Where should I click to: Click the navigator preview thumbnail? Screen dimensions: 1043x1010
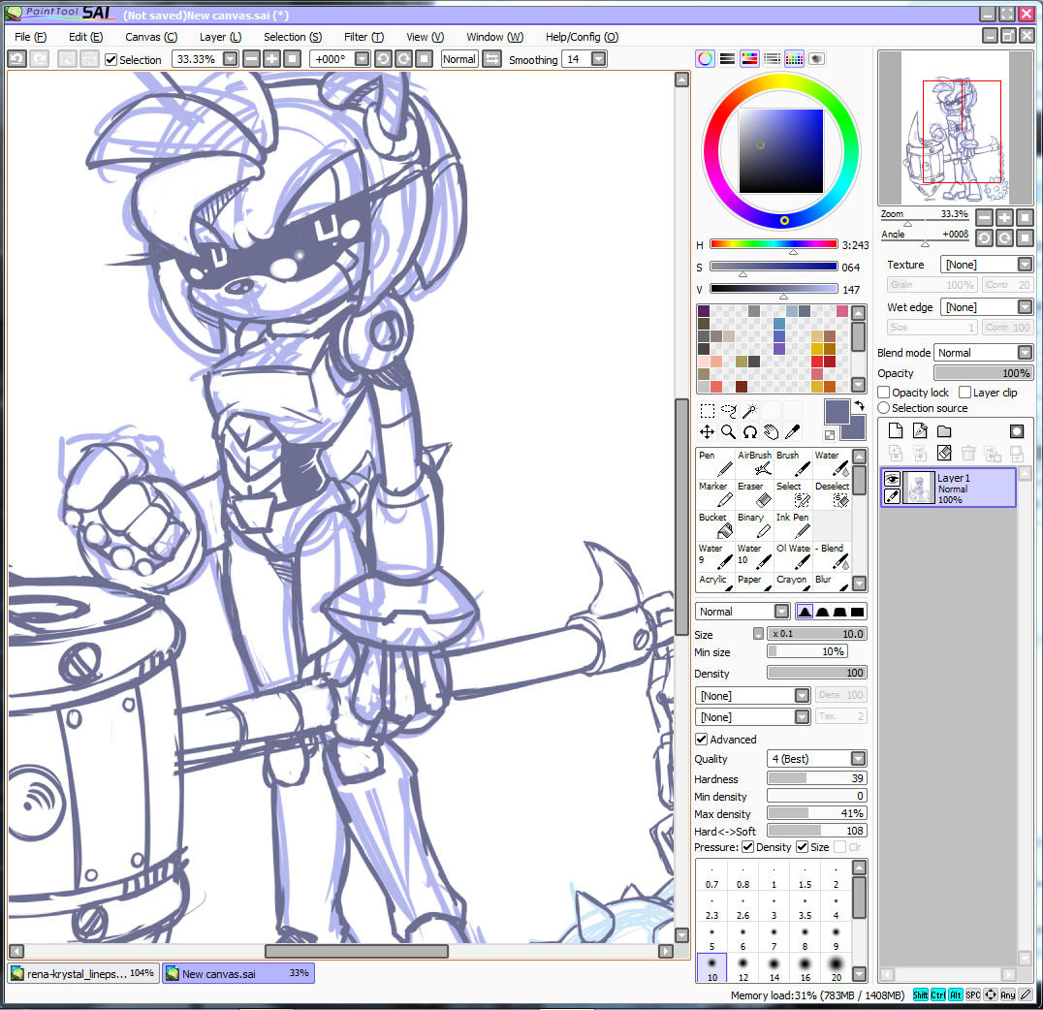[955, 128]
